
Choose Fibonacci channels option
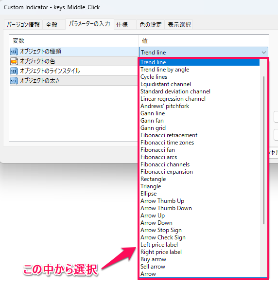point(199,164)
